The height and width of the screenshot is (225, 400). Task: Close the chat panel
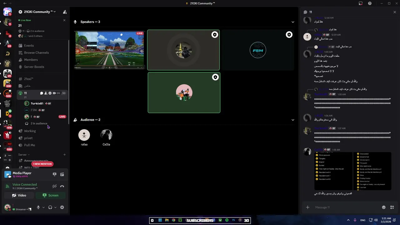point(395,12)
